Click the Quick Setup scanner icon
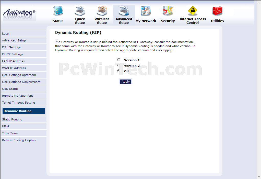 80,11
